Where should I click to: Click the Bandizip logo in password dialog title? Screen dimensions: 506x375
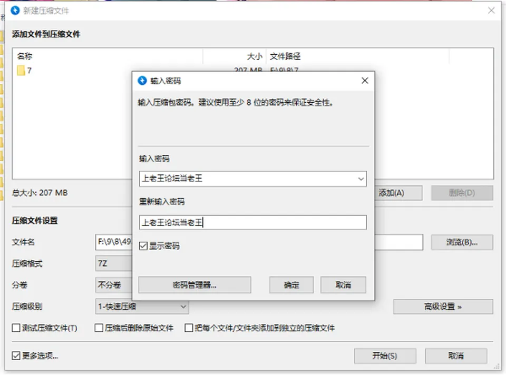click(142, 81)
